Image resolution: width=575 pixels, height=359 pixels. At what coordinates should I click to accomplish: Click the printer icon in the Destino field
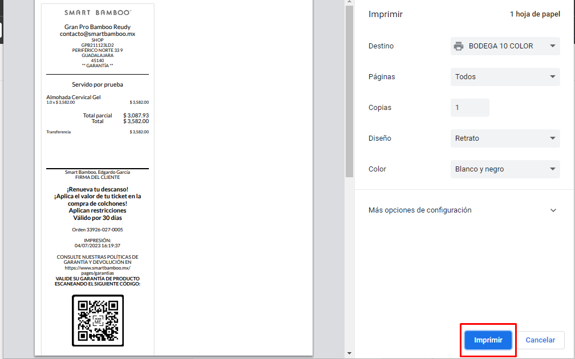coord(459,46)
